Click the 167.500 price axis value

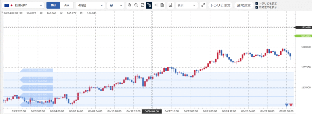pos(306,67)
